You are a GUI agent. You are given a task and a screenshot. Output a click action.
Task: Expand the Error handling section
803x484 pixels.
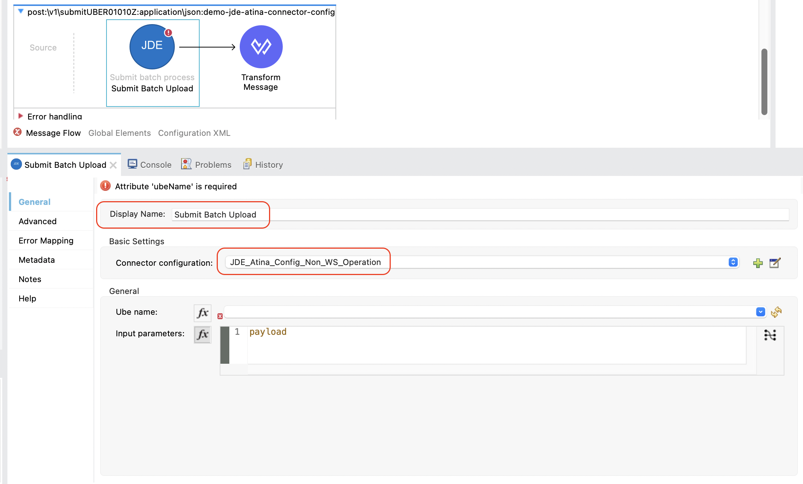coord(21,116)
